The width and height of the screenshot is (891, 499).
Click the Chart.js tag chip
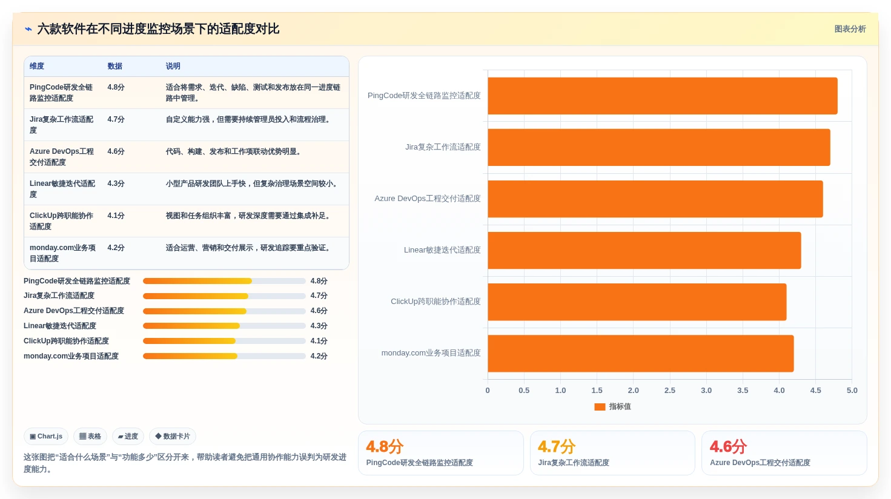click(x=46, y=436)
